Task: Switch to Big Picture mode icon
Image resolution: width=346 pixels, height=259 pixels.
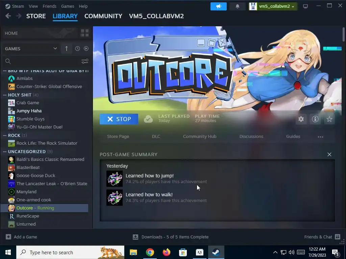Action: tap(305, 6)
